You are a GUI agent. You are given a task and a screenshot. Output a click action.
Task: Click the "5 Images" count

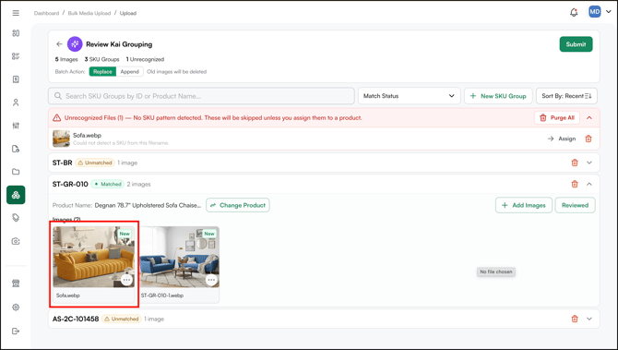66,59
